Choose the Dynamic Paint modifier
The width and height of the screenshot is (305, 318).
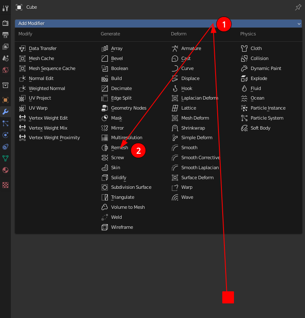261,68
